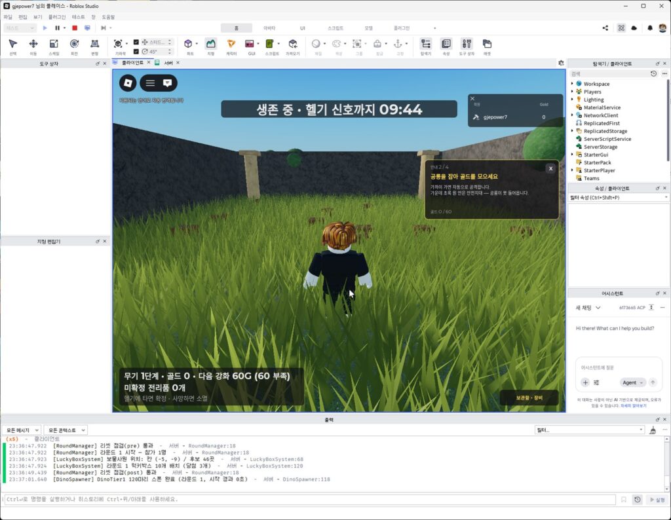Switch to the 서버 (Server) view tab
The height and width of the screenshot is (520, 671).
(x=168, y=63)
